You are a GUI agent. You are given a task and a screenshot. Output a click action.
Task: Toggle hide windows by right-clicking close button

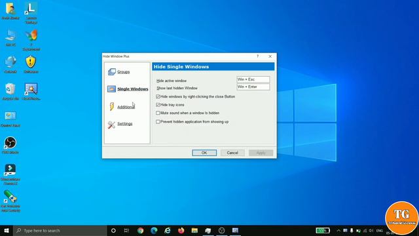click(x=158, y=96)
